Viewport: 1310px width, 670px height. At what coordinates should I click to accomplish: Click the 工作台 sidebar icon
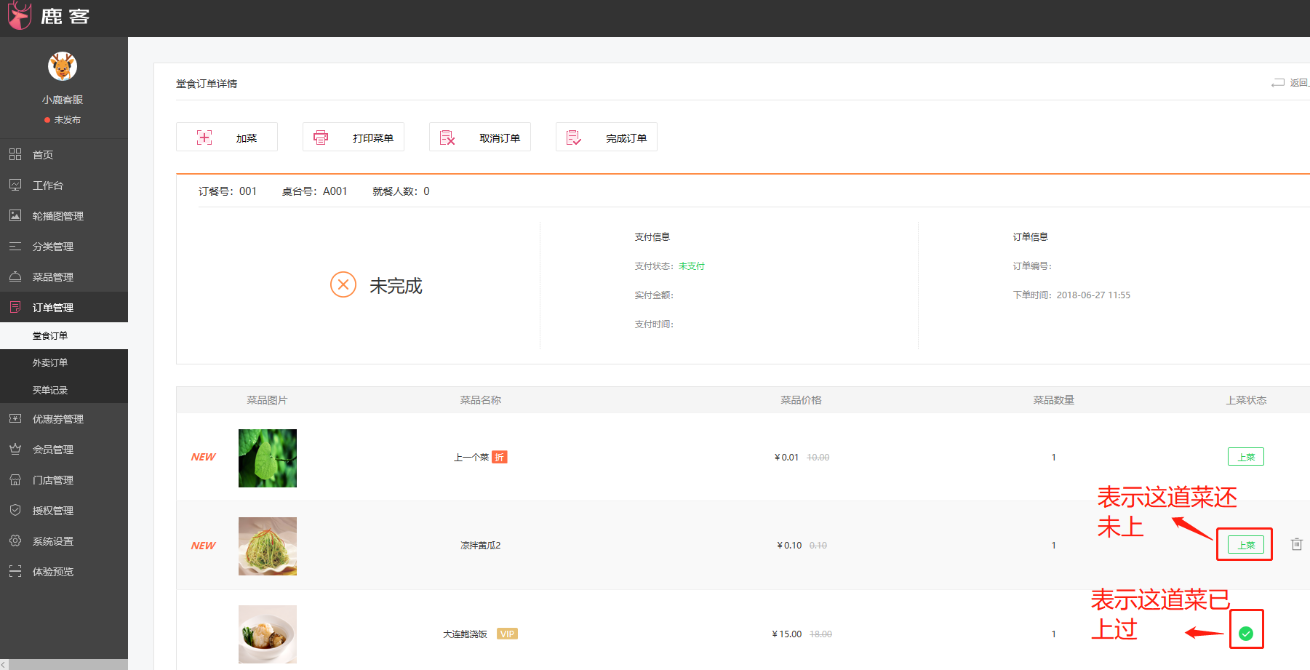point(15,185)
